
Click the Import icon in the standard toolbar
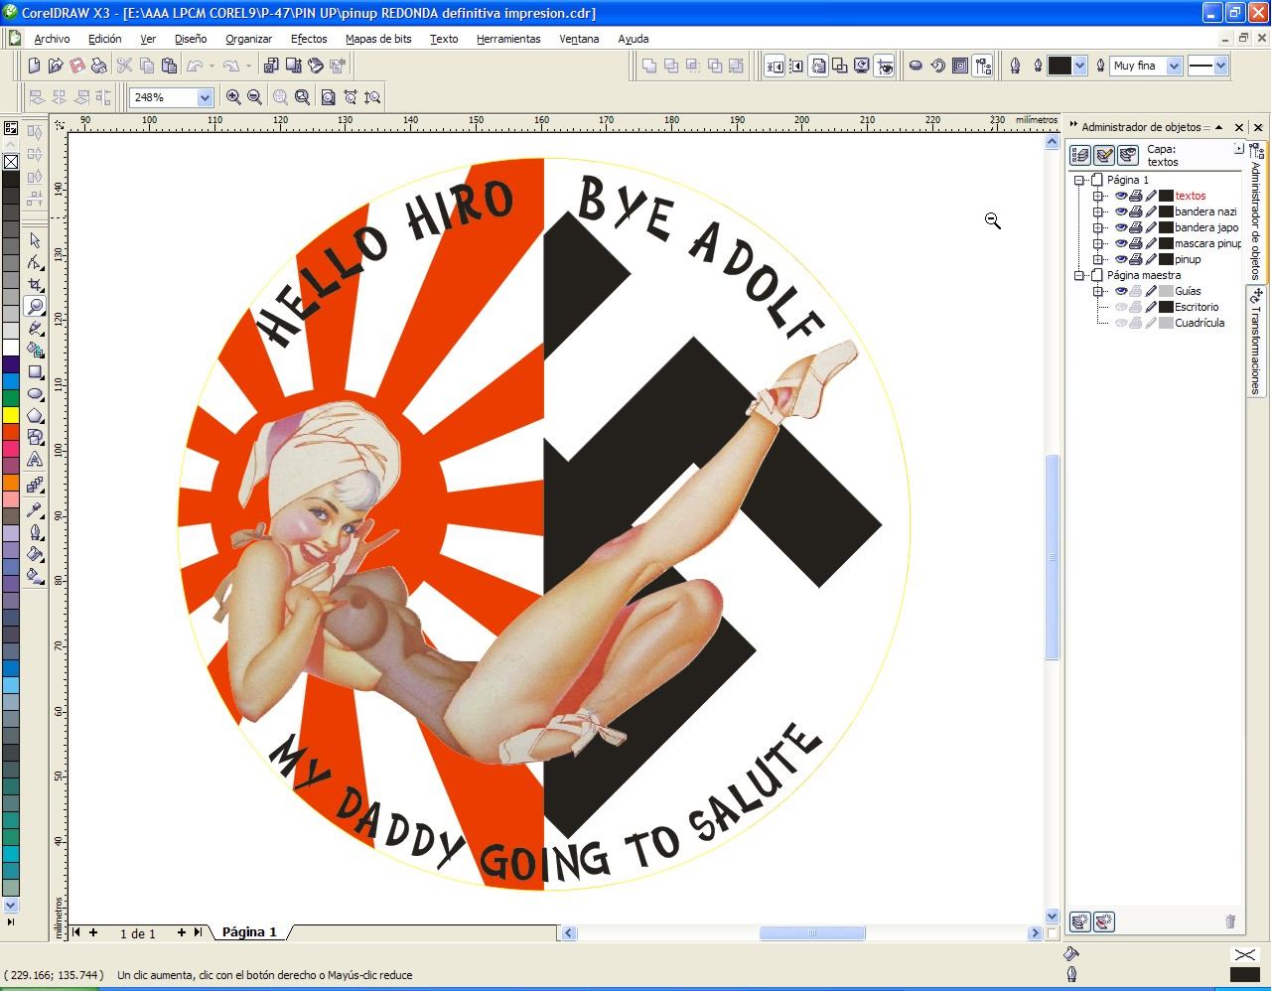point(270,66)
